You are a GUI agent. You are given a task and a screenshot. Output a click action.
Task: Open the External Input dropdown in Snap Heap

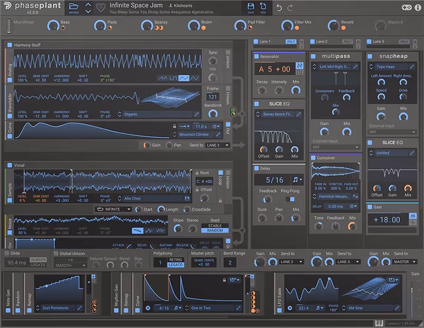pyautogui.click(x=392, y=131)
